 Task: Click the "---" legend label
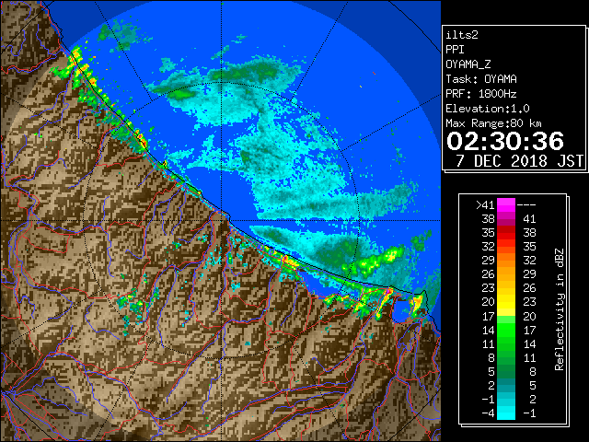pyautogui.click(x=526, y=205)
